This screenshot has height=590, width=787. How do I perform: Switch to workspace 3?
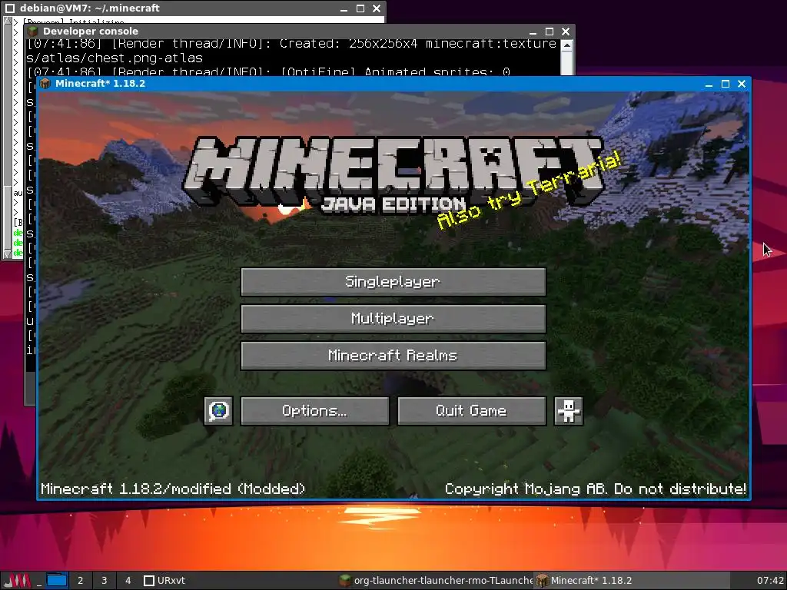pos(104,581)
